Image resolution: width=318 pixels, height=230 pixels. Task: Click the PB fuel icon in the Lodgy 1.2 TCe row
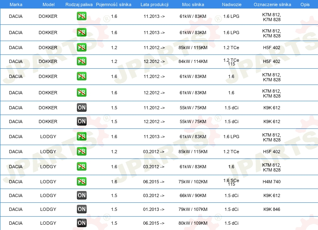point(82,152)
